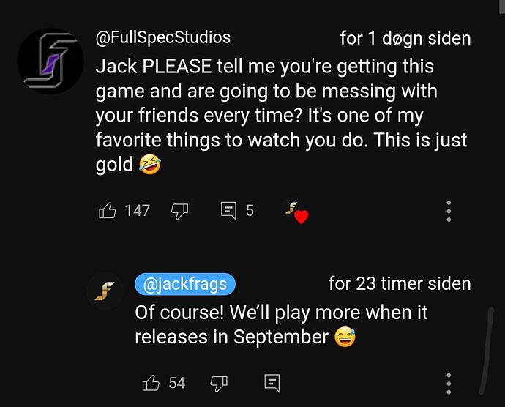Open jackfrags channel avatar
Image resolution: width=505 pixels, height=407 pixels.
tap(105, 291)
